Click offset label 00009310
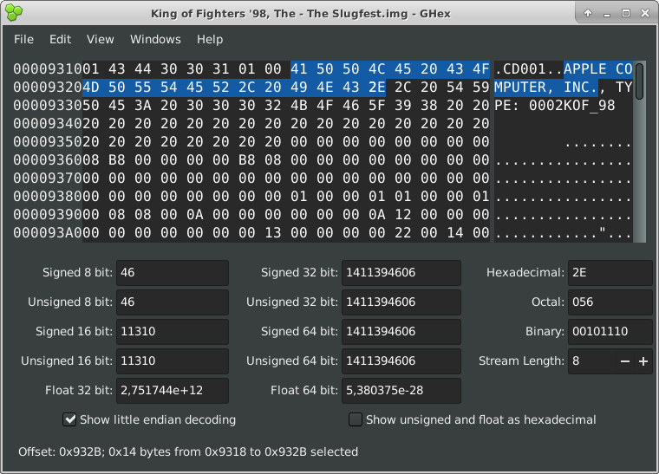The height and width of the screenshot is (474, 659). click(48, 68)
